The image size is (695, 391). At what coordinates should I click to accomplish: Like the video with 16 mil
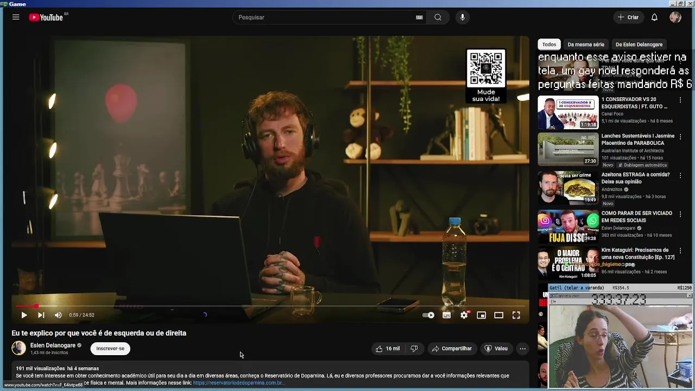tap(388, 349)
